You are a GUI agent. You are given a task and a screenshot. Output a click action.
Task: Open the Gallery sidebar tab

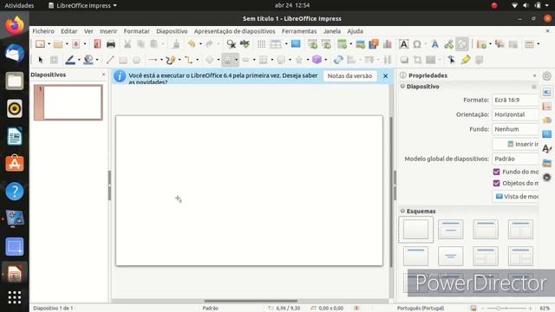pyautogui.click(x=547, y=163)
